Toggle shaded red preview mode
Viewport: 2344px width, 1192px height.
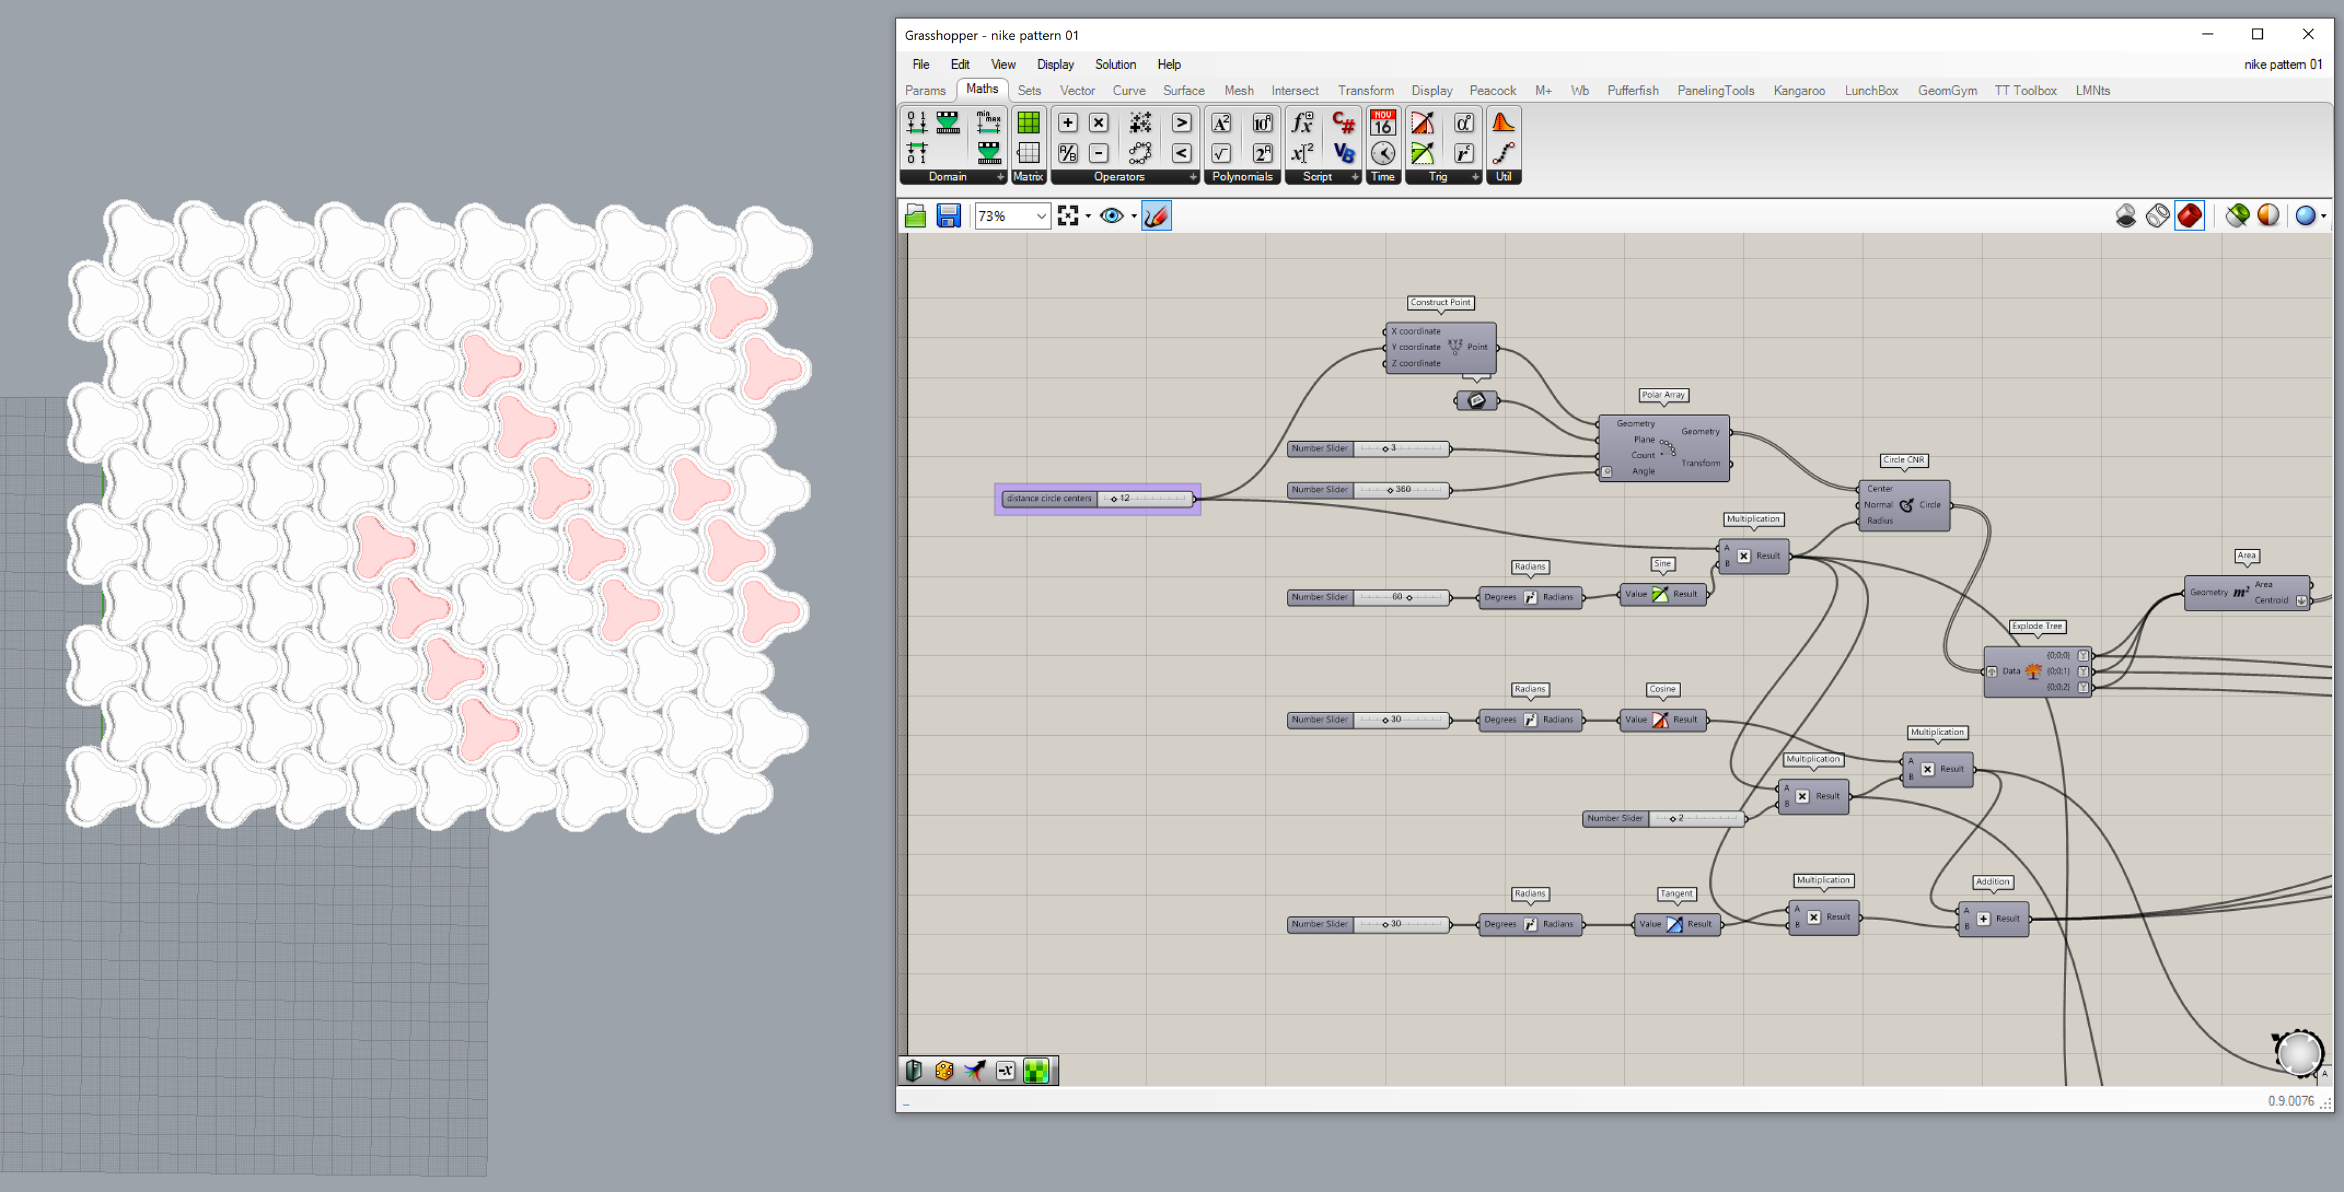(x=2190, y=215)
